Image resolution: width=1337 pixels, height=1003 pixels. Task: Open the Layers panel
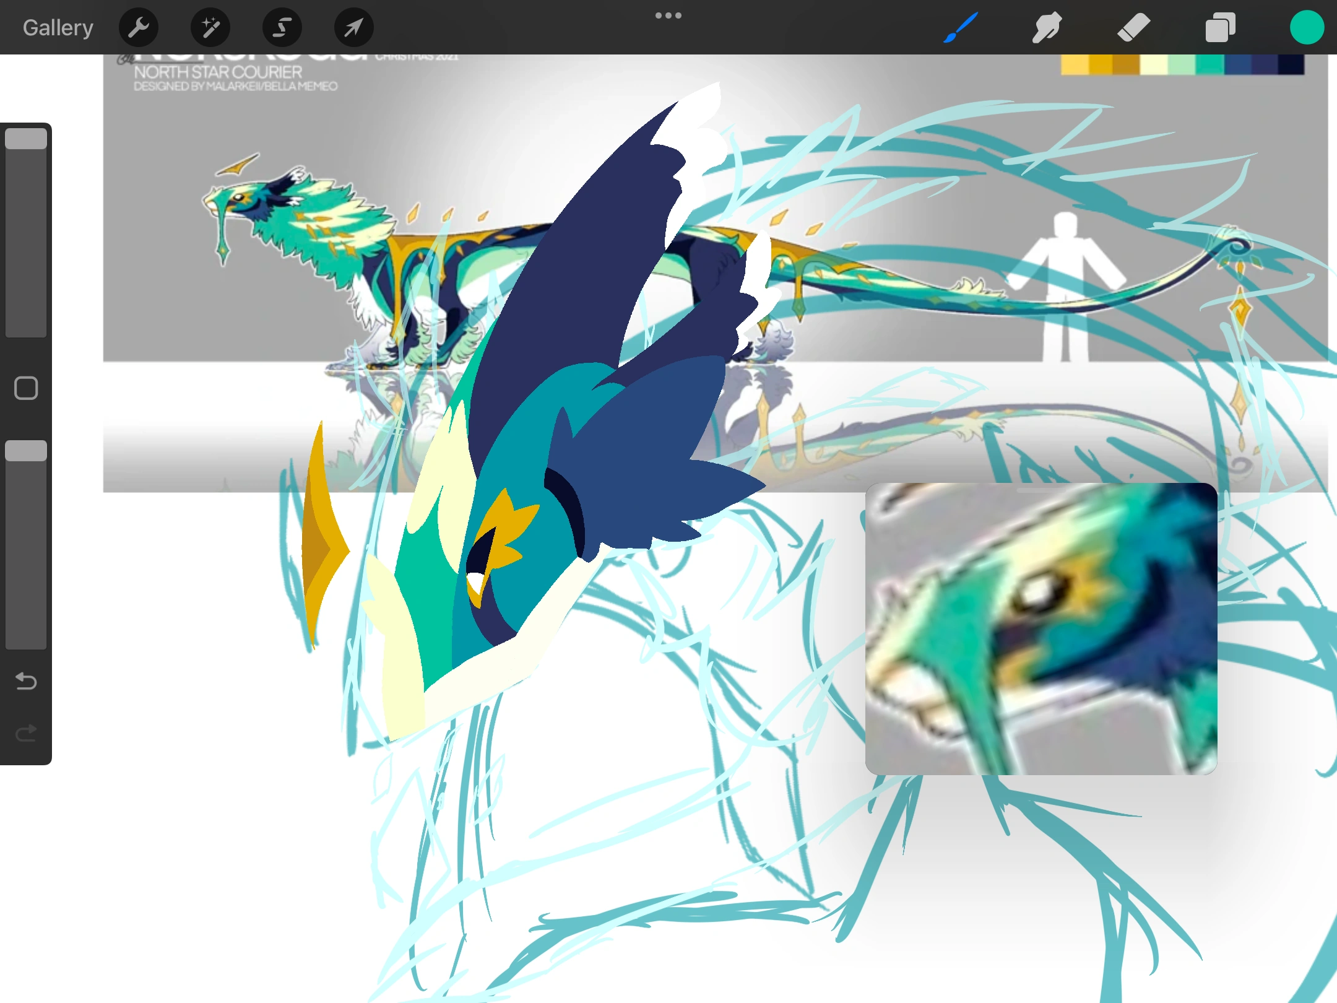point(1220,28)
